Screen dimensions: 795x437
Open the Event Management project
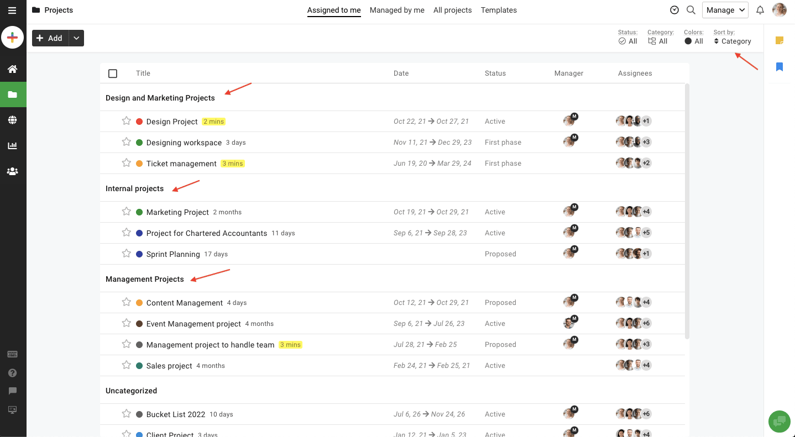pos(193,323)
